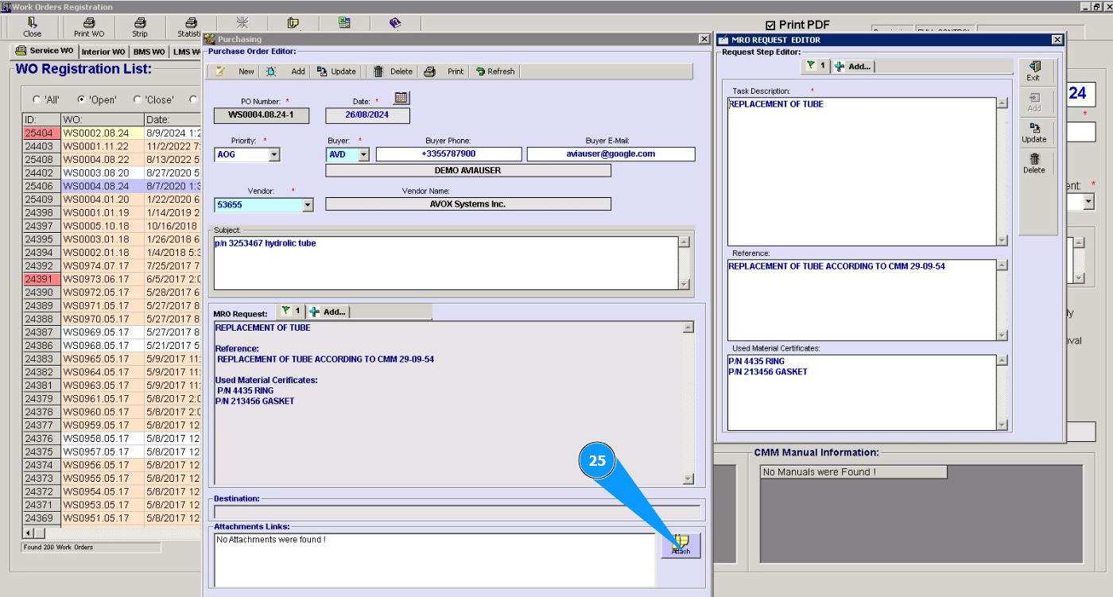Screen dimensions: 1113x597
Task: Click the Destination field
Action: pyautogui.click(x=456, y=512)
